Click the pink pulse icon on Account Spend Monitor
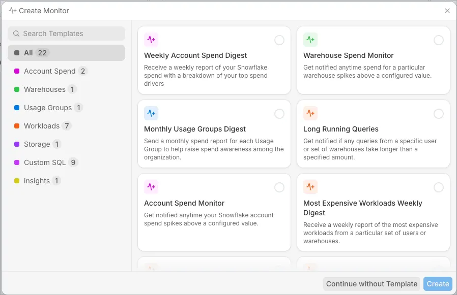 point(151,187)
